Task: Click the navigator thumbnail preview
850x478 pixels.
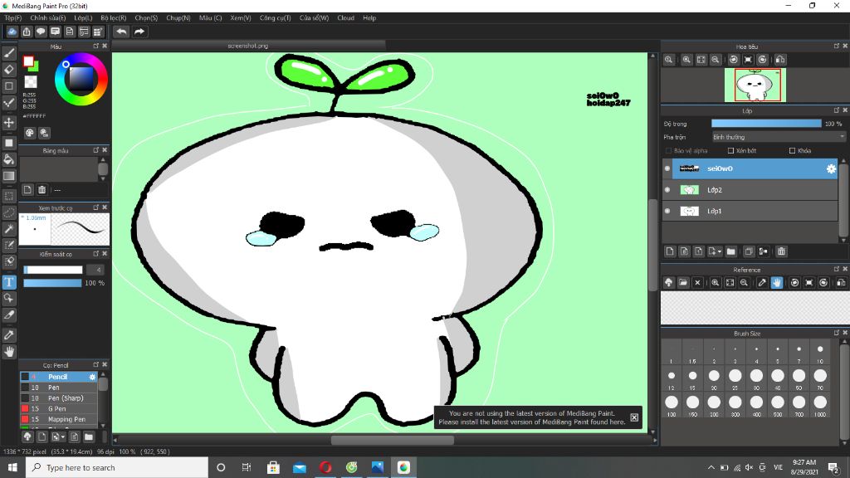Action: 755,85
